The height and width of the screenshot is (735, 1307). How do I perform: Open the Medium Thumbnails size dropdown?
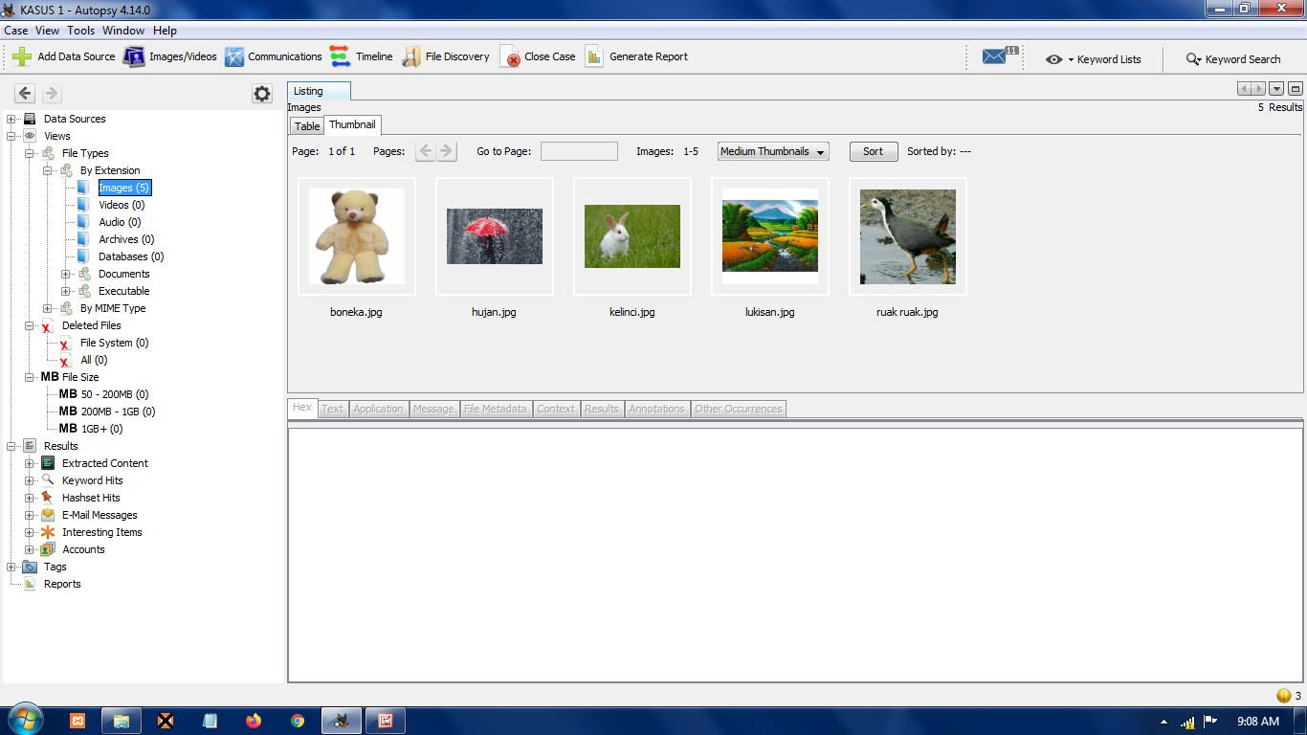click(772, 151)
